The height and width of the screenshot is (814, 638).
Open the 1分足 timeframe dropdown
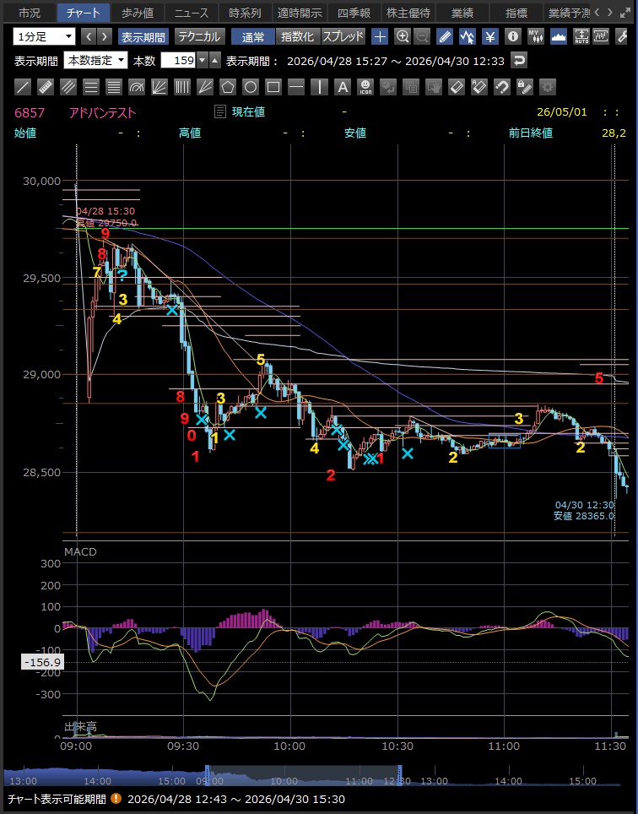[x=44, y=36]
